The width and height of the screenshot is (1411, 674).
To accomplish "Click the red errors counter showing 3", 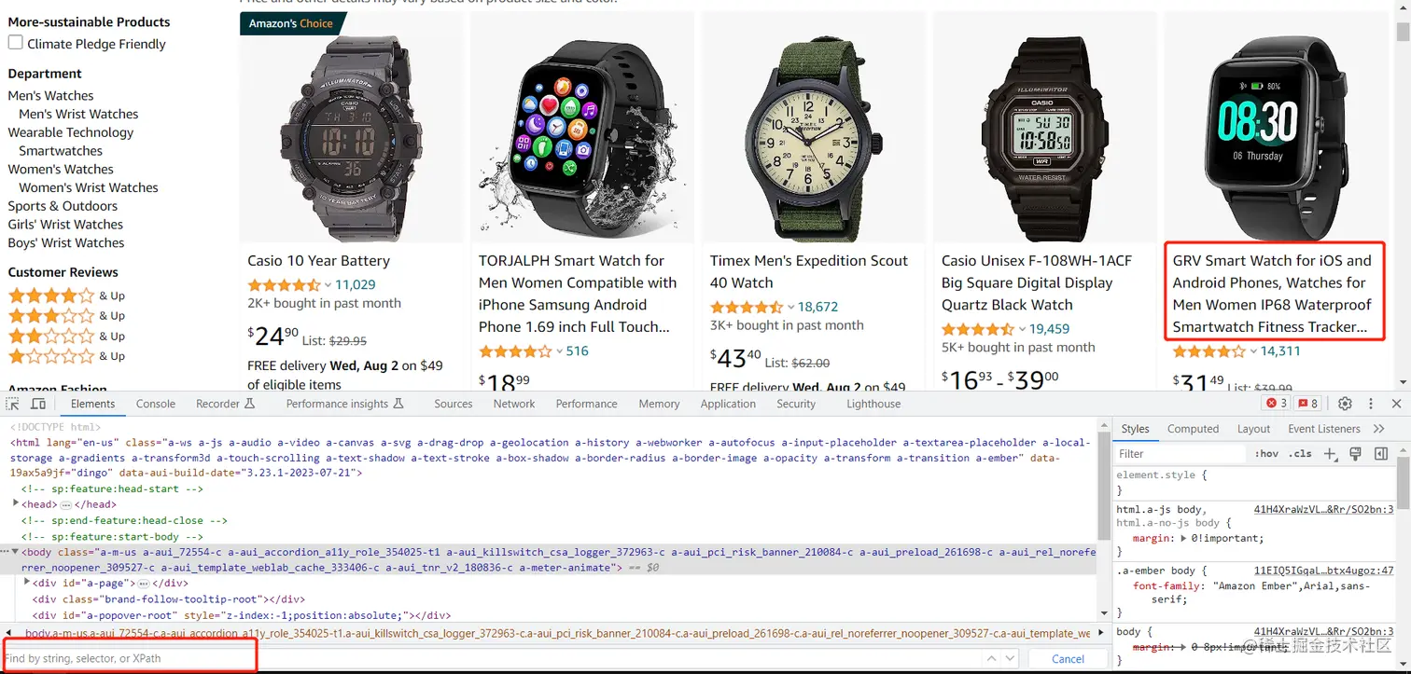I will pyautogui.click(x=1276, y=404).
